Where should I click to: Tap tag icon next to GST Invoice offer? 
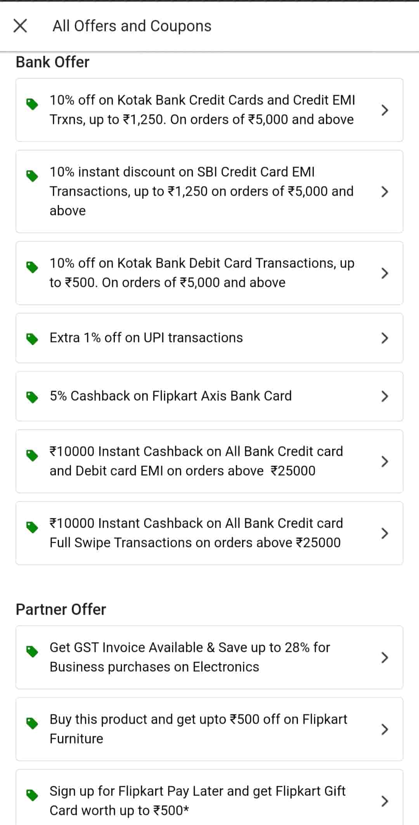coord(32,651)
